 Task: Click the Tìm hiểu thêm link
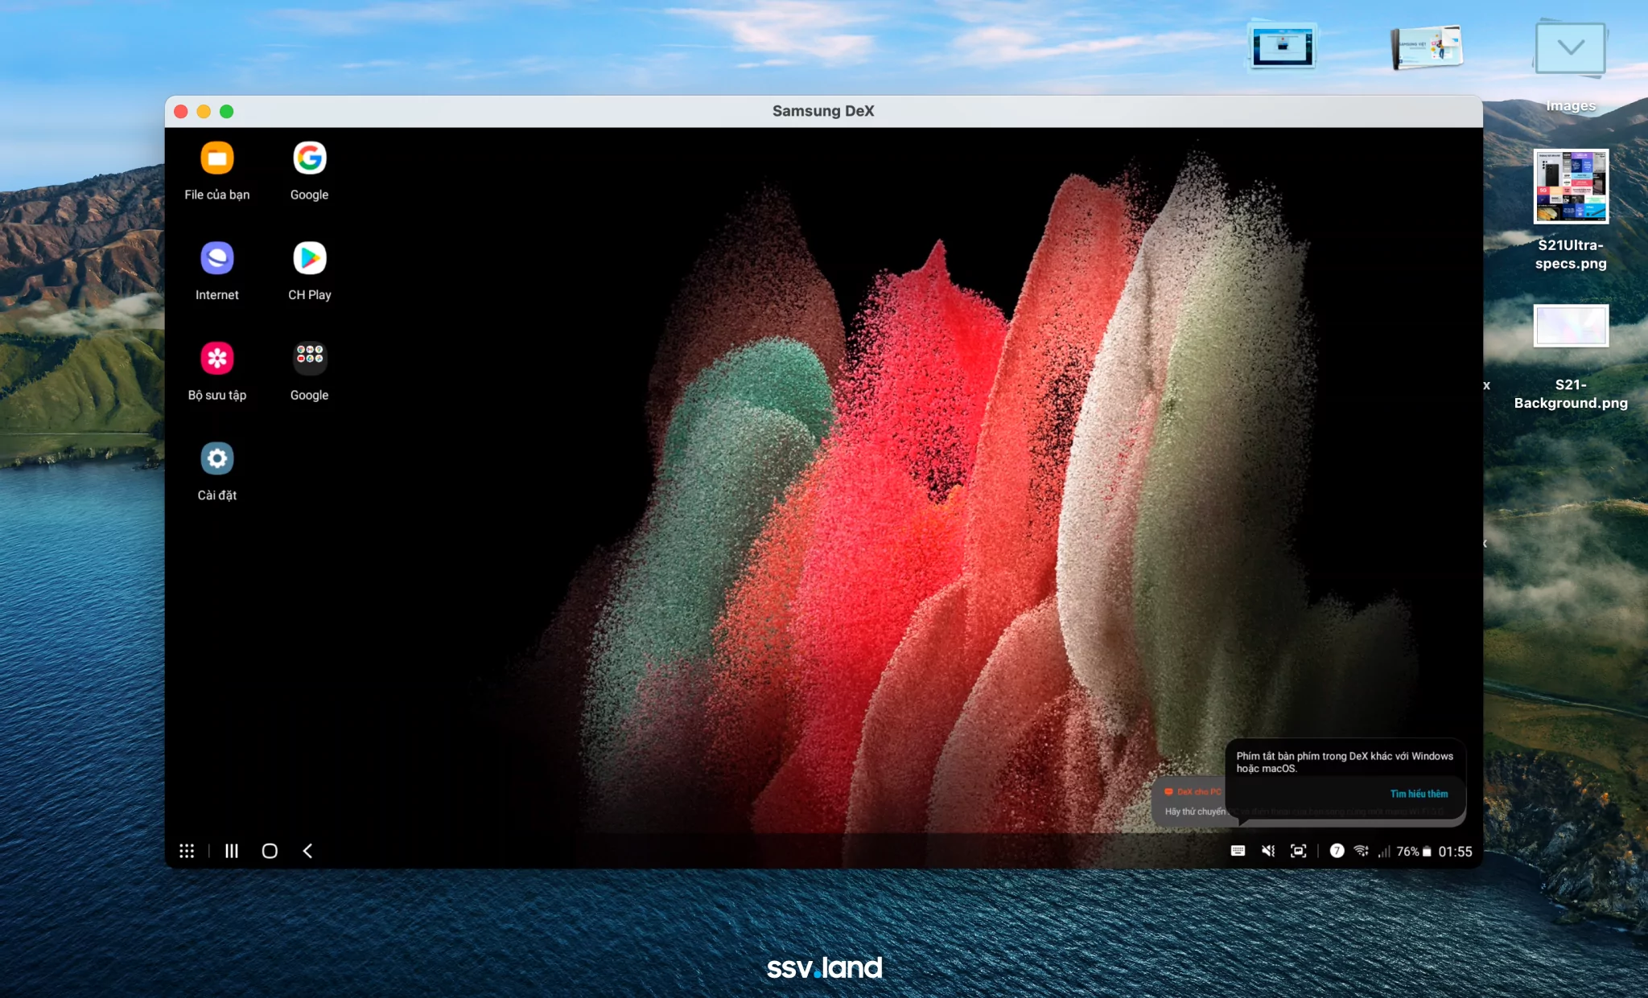[1419, 794]
